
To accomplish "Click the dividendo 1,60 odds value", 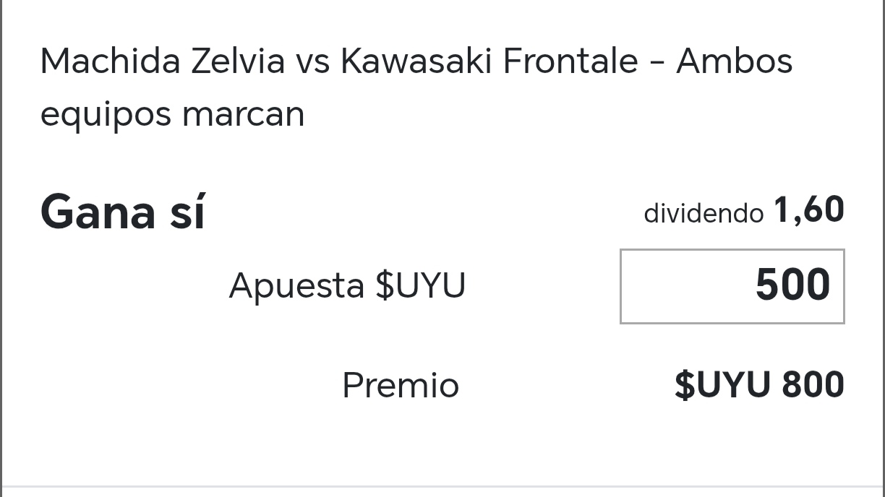I will [744, 211].
